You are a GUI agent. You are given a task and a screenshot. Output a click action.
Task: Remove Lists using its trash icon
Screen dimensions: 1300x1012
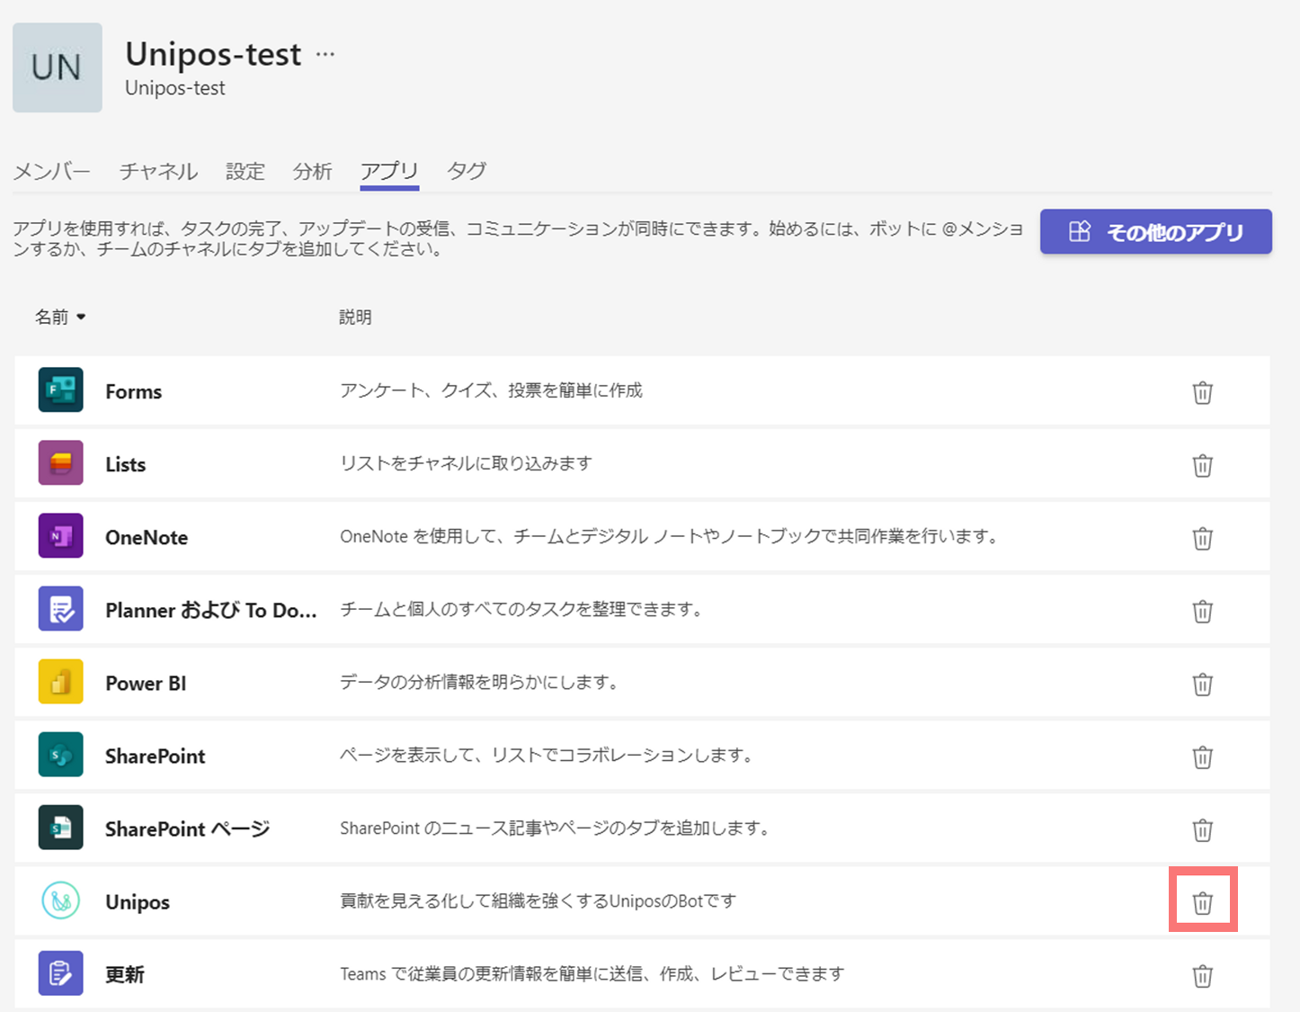pos(1202,465)
